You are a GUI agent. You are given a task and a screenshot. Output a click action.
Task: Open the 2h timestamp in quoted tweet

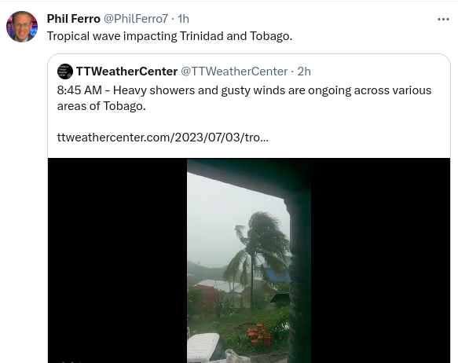304,71
